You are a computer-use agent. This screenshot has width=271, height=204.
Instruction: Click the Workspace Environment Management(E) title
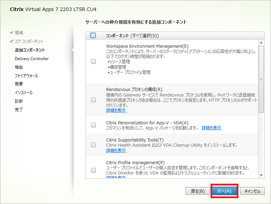point(147,46)
